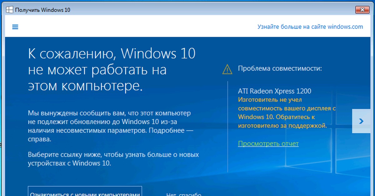Viewport: 375px width, 196px height.
Task: Select the 'ATI Radeon Xpress 1200' text
Action: click(x=275, y=91)
